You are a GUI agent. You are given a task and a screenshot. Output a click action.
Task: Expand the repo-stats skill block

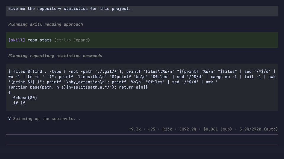(142, 40)
